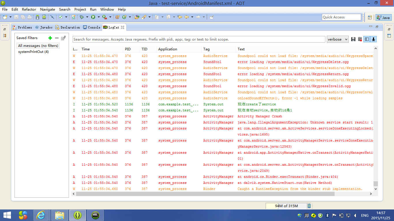The height and width of the screenshot is (221, 394).
Task: Expand the Debug dropdown arrow
Action: 87,17
